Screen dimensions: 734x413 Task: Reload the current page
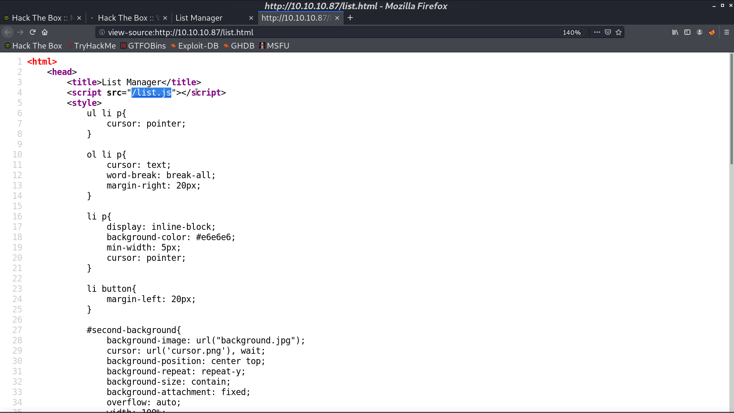pyautogui.click(x=32, y=33)
